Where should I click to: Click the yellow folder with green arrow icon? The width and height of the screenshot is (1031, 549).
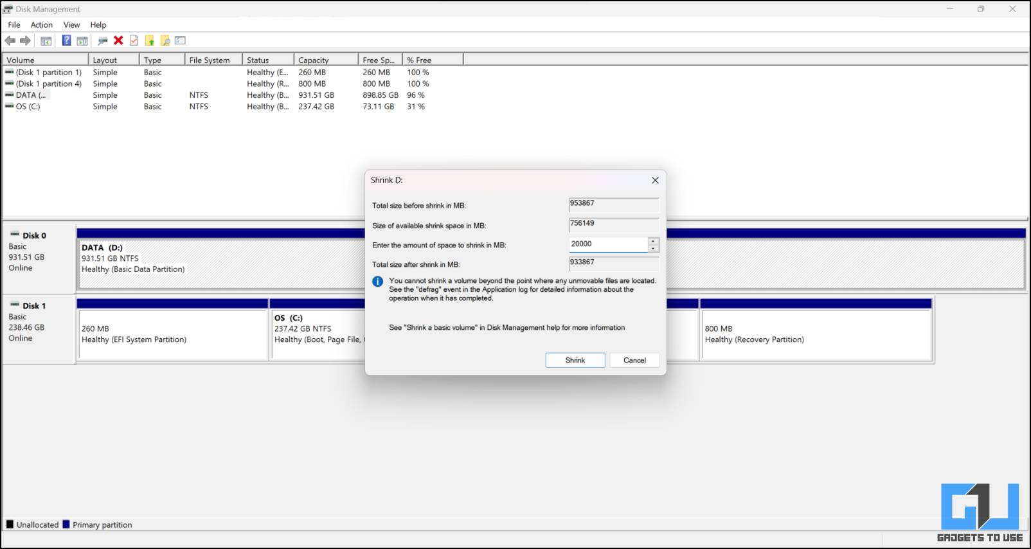tap(150, 40)
